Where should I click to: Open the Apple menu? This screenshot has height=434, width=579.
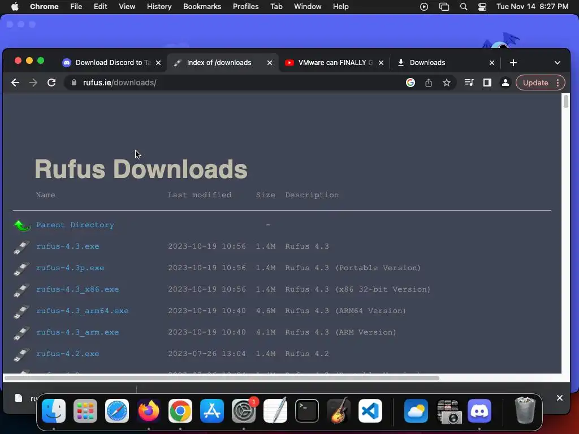click(15, 7)
